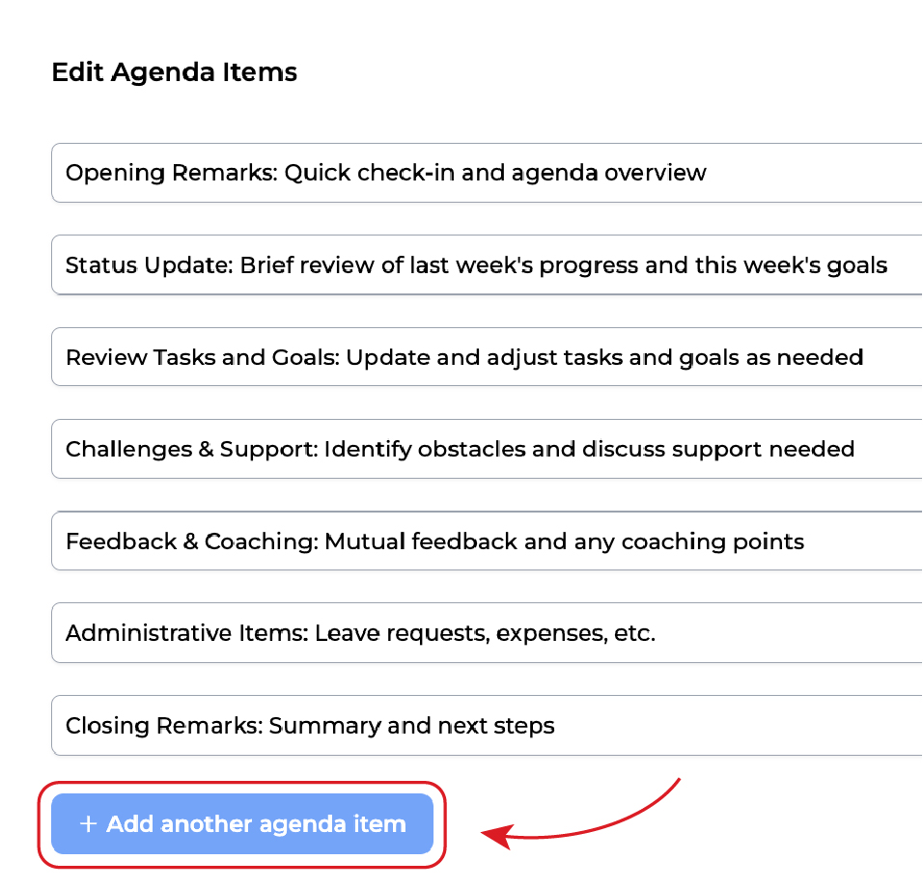
Task: Click the plus icon on the add button
Action: click(89, 824)
